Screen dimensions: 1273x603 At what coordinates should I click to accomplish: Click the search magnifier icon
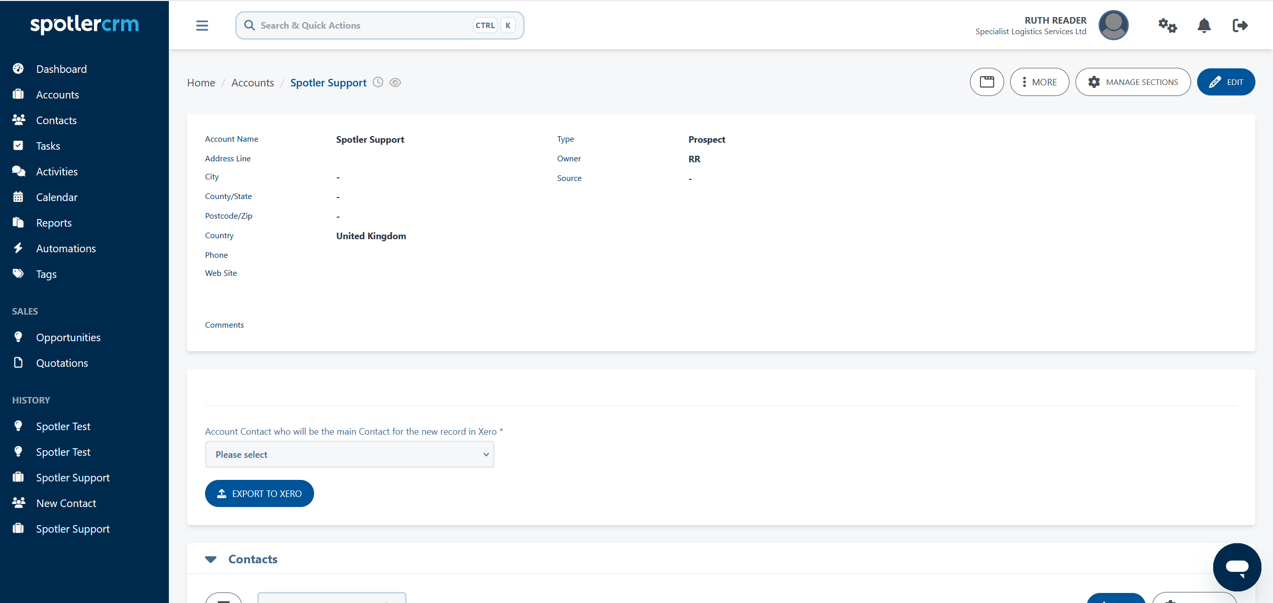pyautogui.click(x=249, y=25)
